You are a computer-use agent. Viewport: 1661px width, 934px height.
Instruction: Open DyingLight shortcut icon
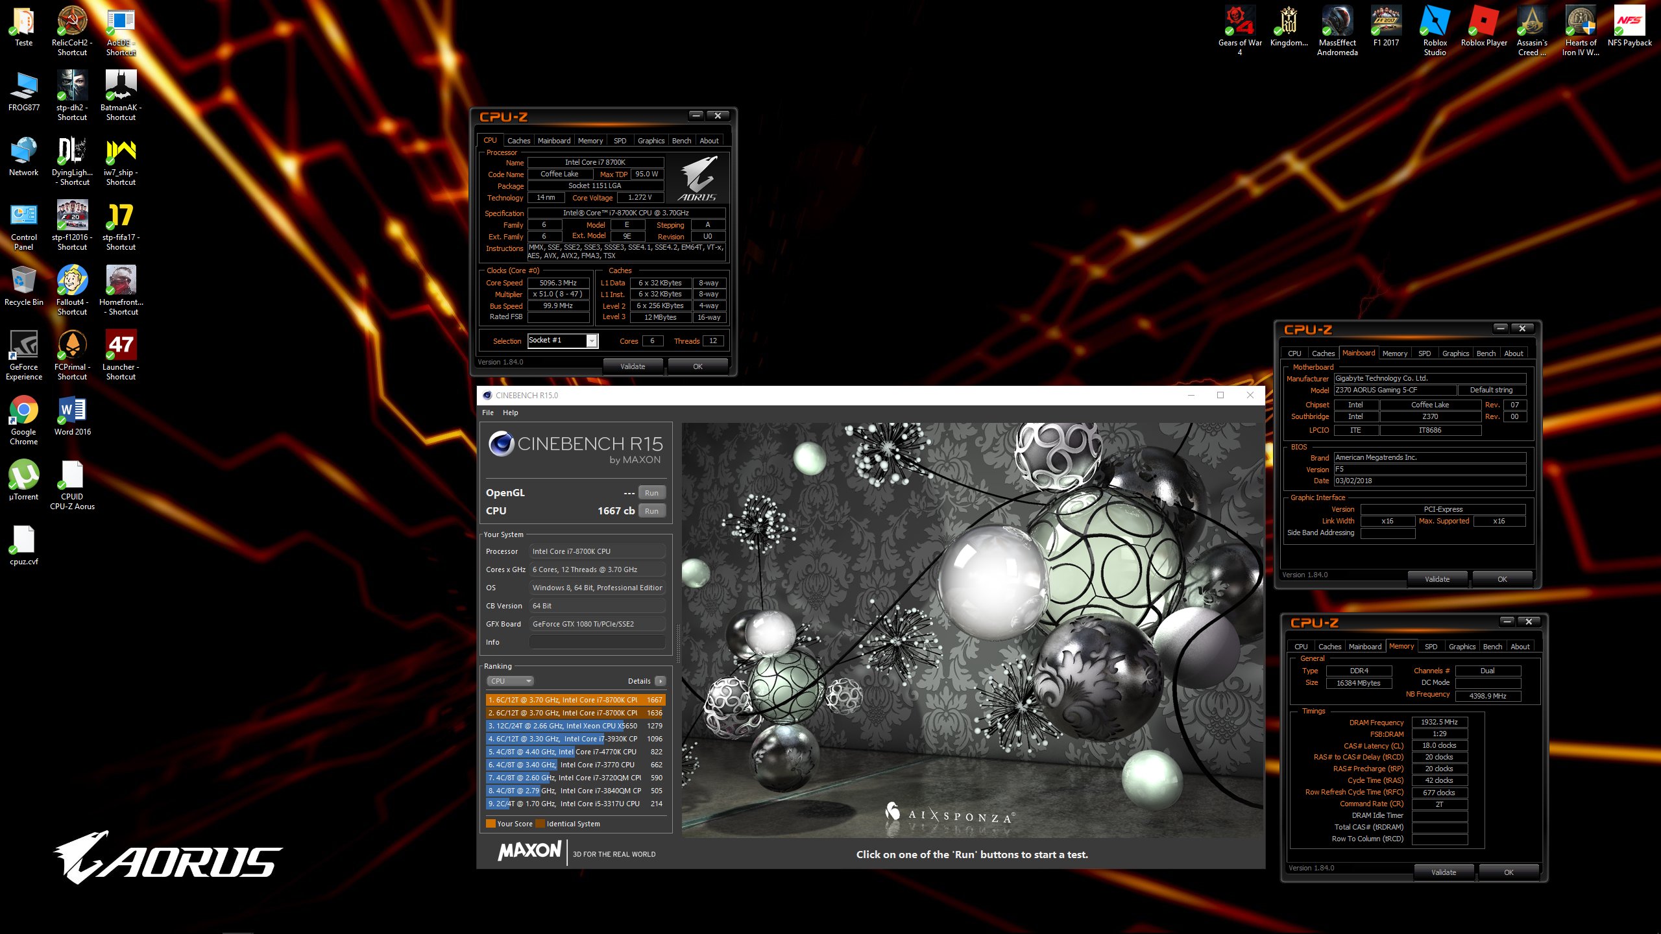[x=72, y=160]
